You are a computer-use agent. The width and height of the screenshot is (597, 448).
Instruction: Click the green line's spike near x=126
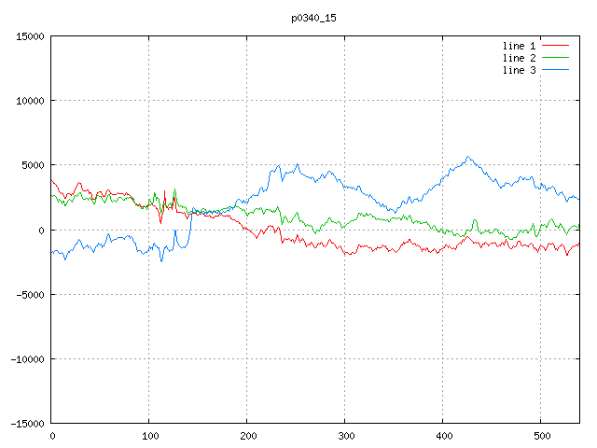(174, 189)
